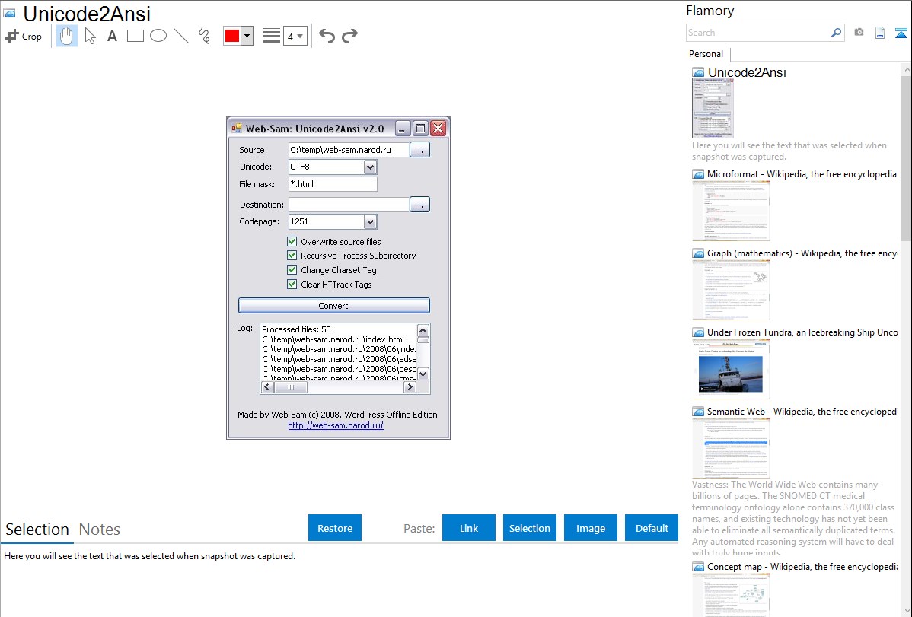Select the freehand scribble tool
912x617 pixels.
pyautogui.click(x=204, y=36)
